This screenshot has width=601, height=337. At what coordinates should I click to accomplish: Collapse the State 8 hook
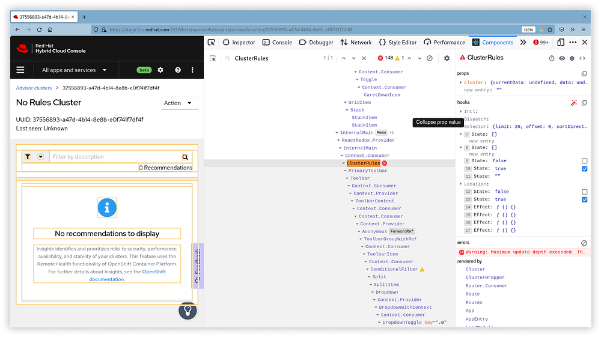click(461, 147)
